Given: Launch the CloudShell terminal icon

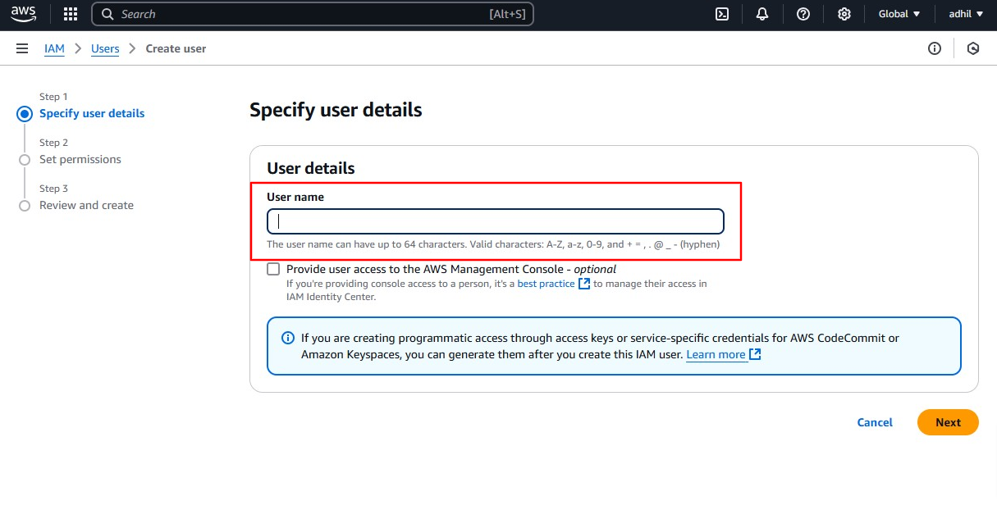Looking at the screenshot, I should (x=722, y=14).
